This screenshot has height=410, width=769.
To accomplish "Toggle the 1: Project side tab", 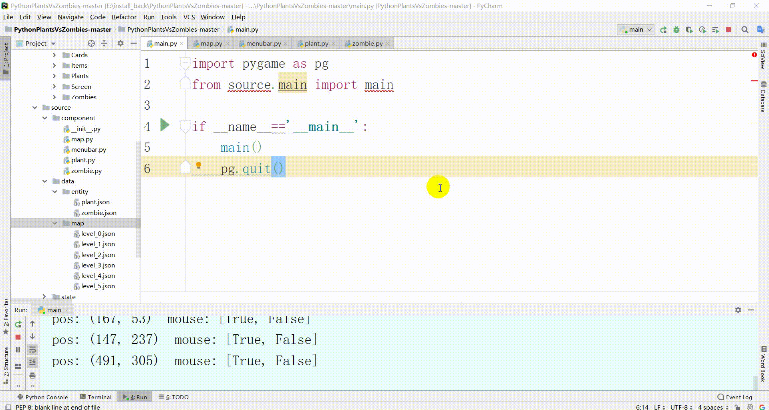I will 6,58.
